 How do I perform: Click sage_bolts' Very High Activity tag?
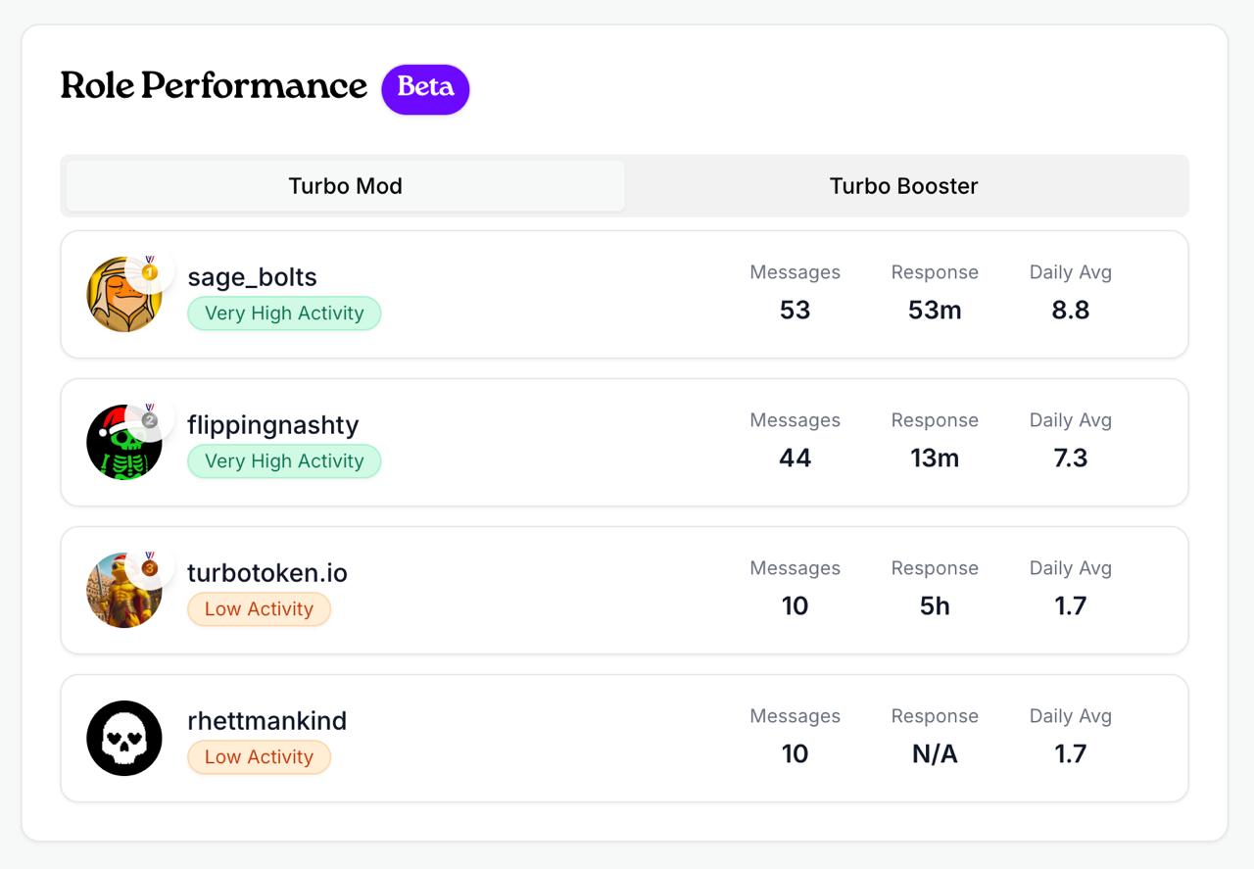284,314
